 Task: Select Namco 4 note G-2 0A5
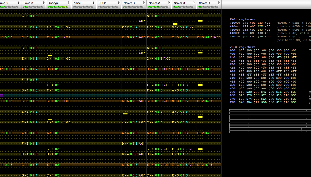click(205, 133)
